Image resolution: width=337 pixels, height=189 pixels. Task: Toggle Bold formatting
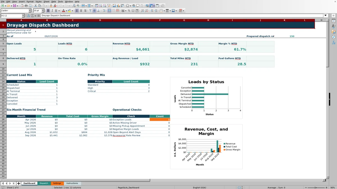click(48, 11)
